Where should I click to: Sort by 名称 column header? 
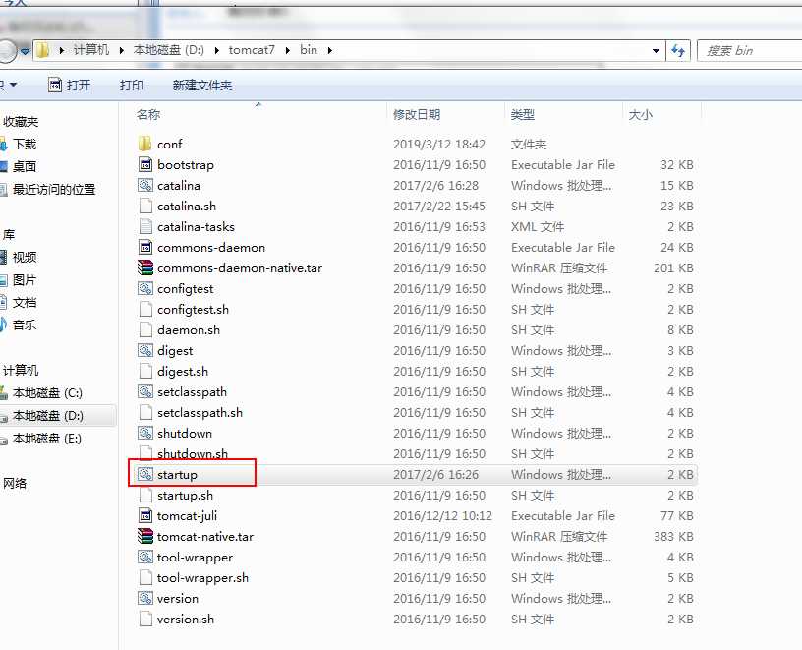coord(148,114)
